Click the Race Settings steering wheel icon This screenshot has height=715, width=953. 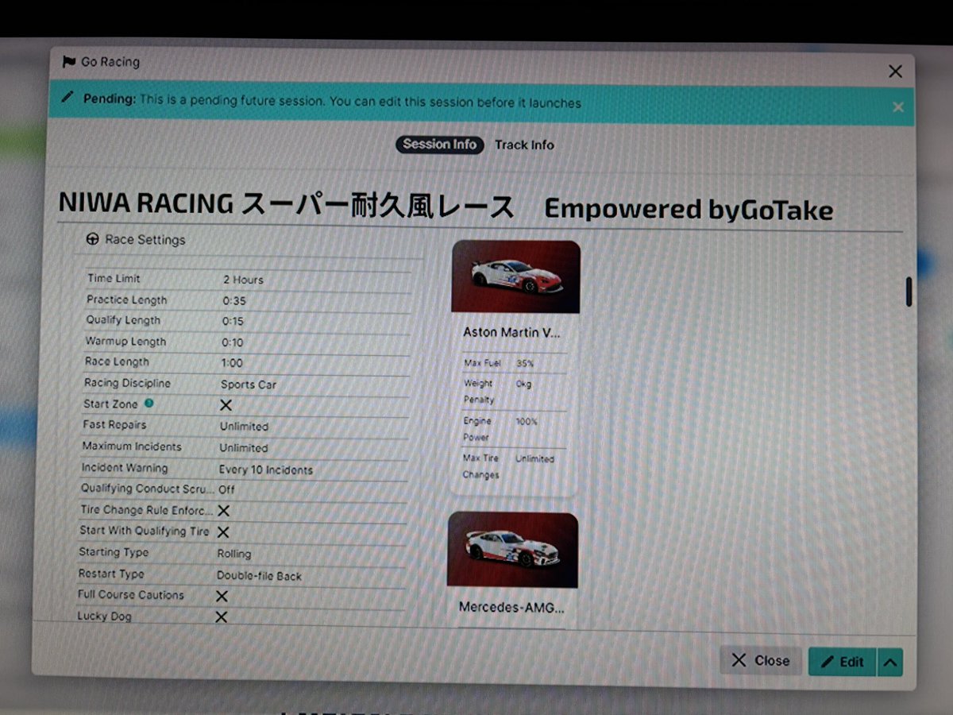pos(92,239)
